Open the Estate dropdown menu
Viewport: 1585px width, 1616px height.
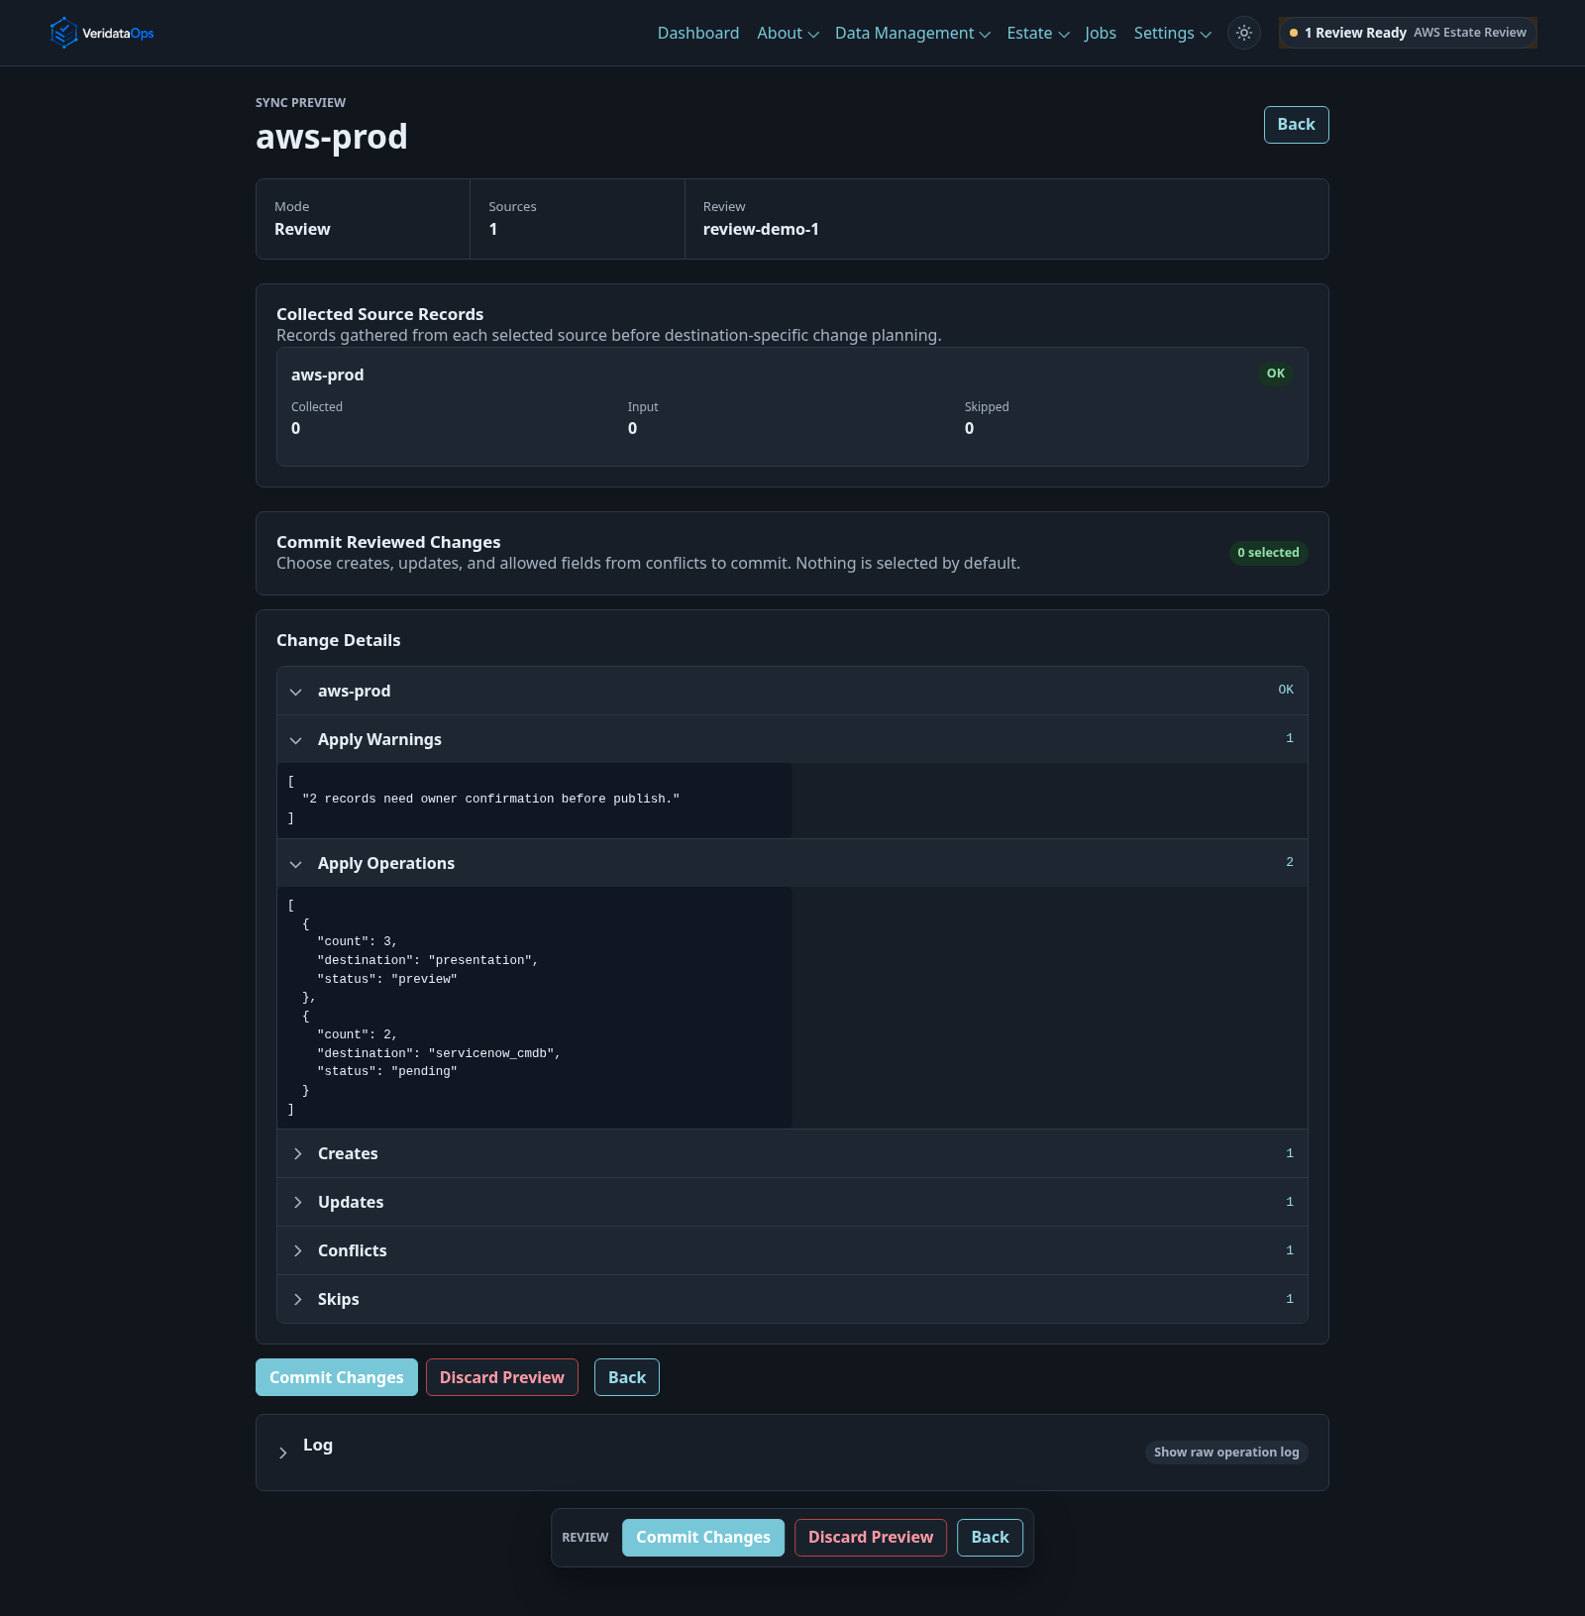(x=1038, y=33)
